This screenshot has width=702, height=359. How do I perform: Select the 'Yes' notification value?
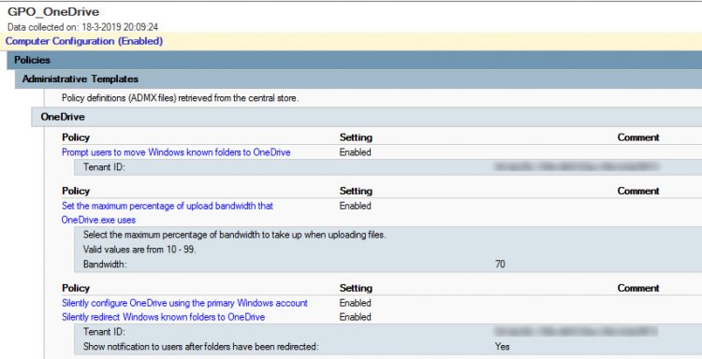(503, 346)
